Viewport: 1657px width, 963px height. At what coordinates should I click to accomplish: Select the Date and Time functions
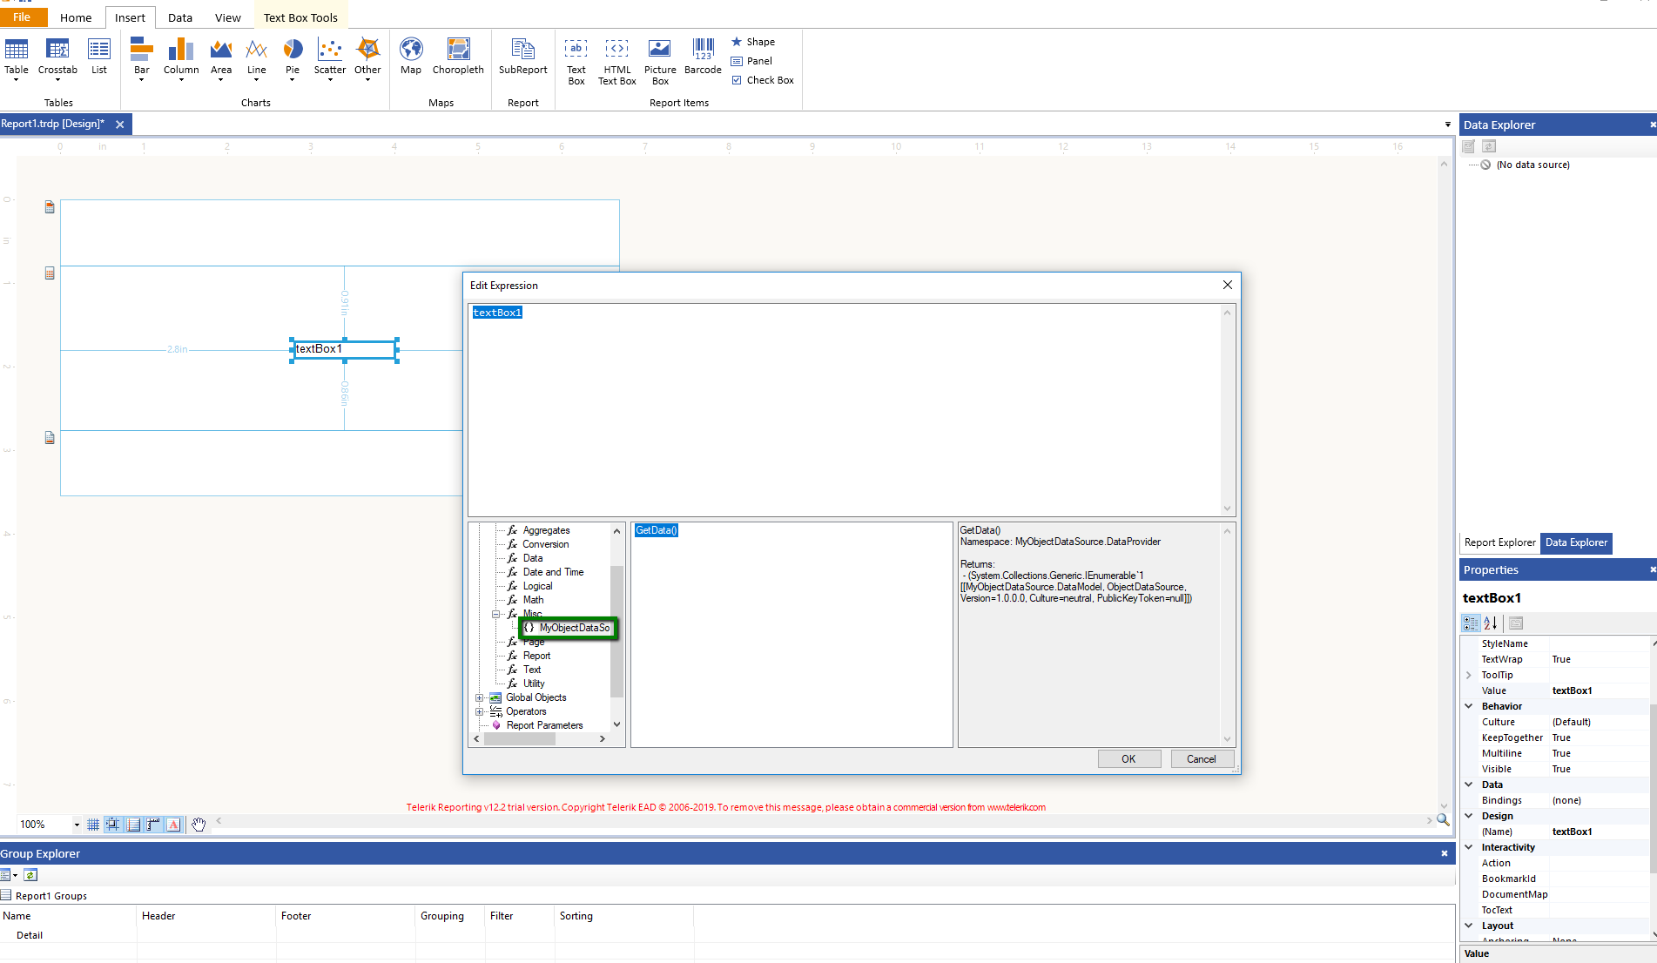point(553,572)
